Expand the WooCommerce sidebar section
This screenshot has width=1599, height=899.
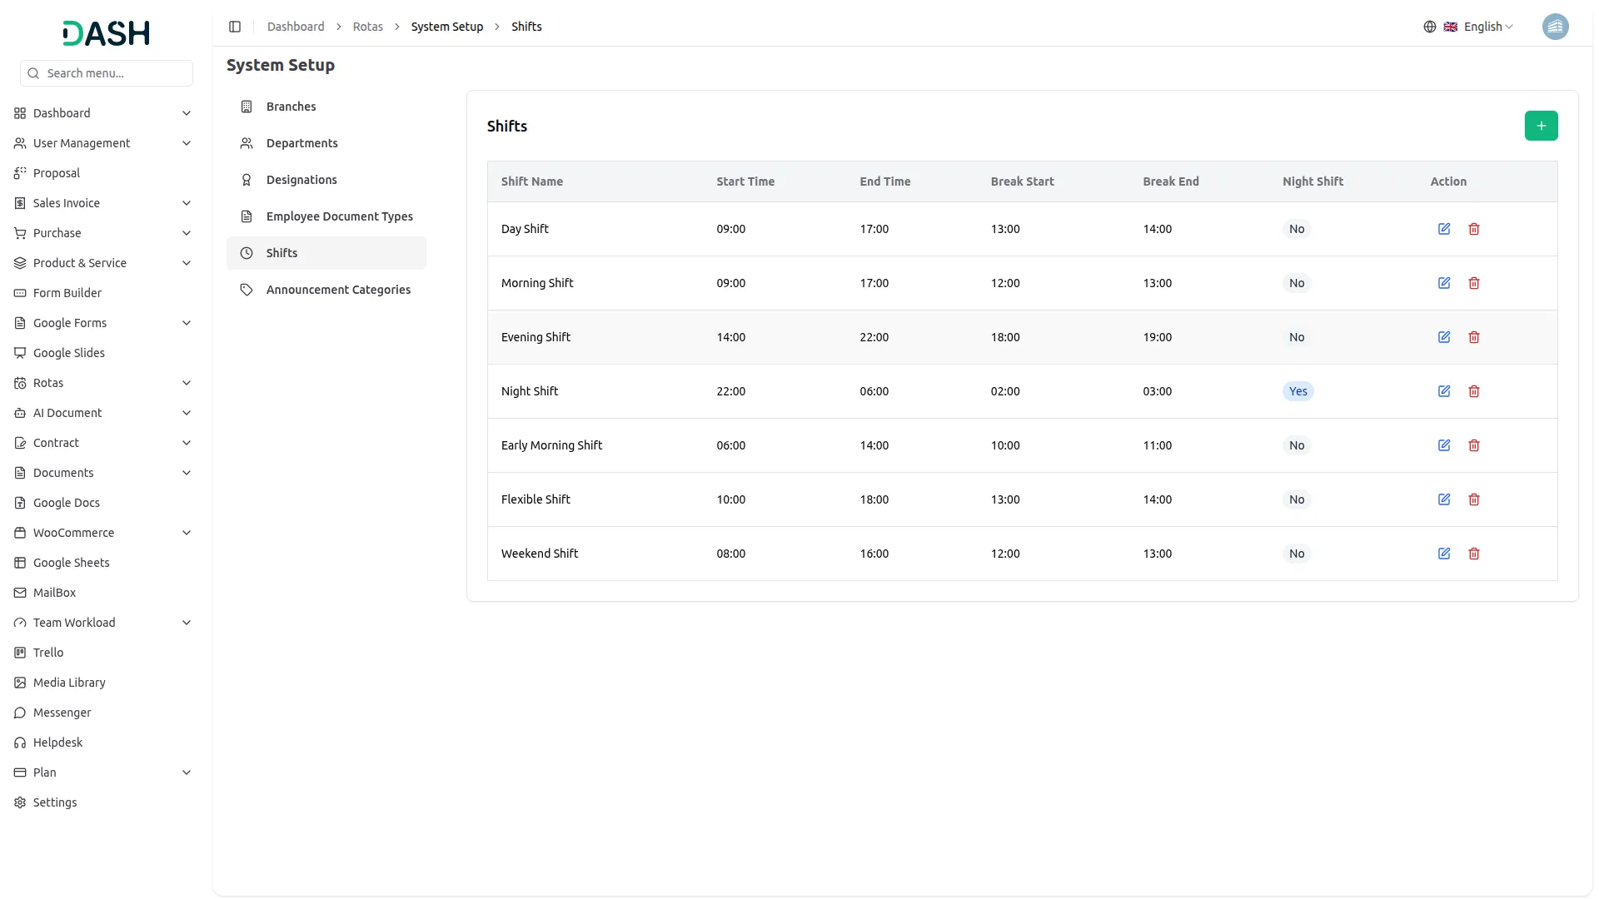pyautogui.click(x=103, y=533)
